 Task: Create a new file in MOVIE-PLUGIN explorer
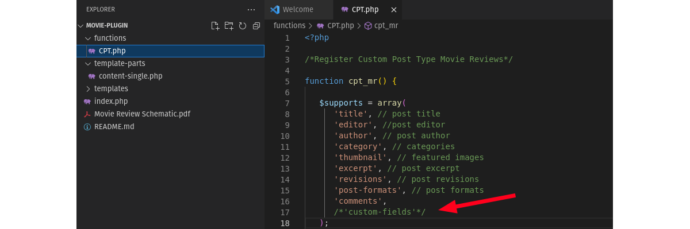click(x=215, y=26)
